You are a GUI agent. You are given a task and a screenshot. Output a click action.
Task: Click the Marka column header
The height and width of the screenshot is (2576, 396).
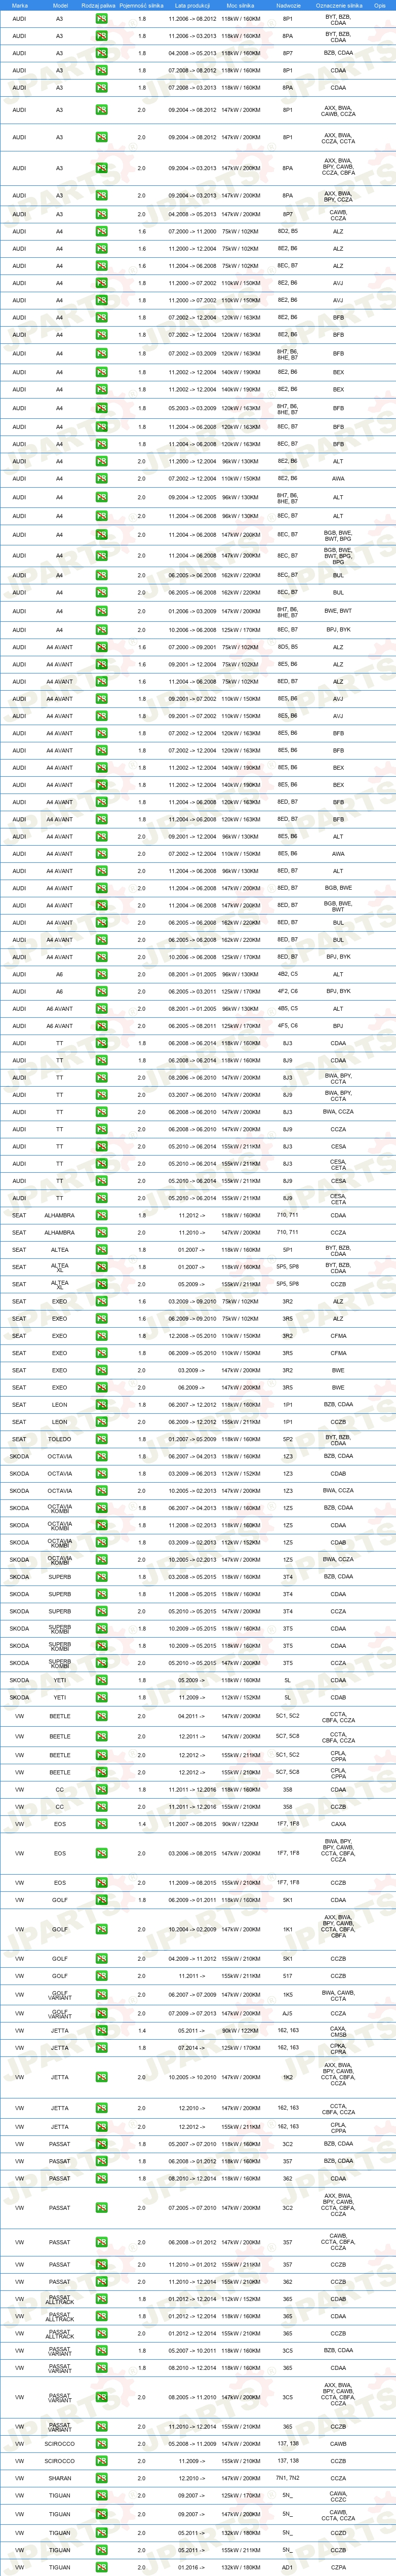[x=19, y=5]
